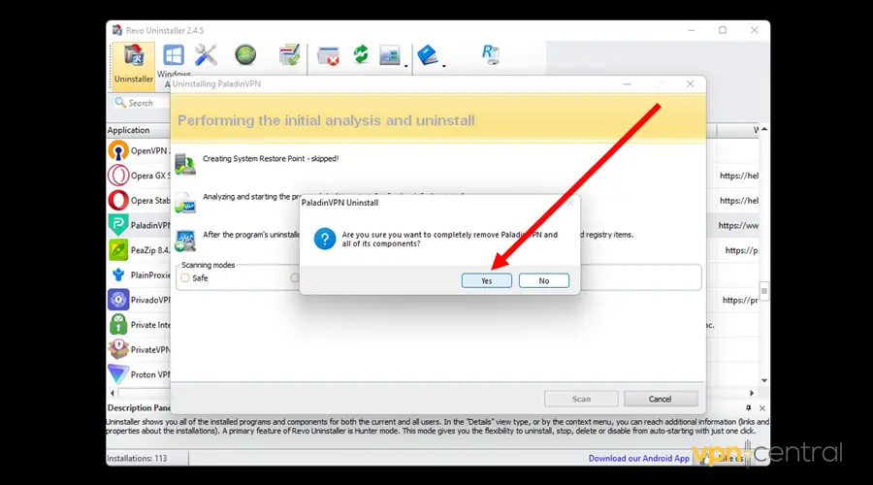
Task: Click the list scrollbar down arrow
Action: point(764,380)
